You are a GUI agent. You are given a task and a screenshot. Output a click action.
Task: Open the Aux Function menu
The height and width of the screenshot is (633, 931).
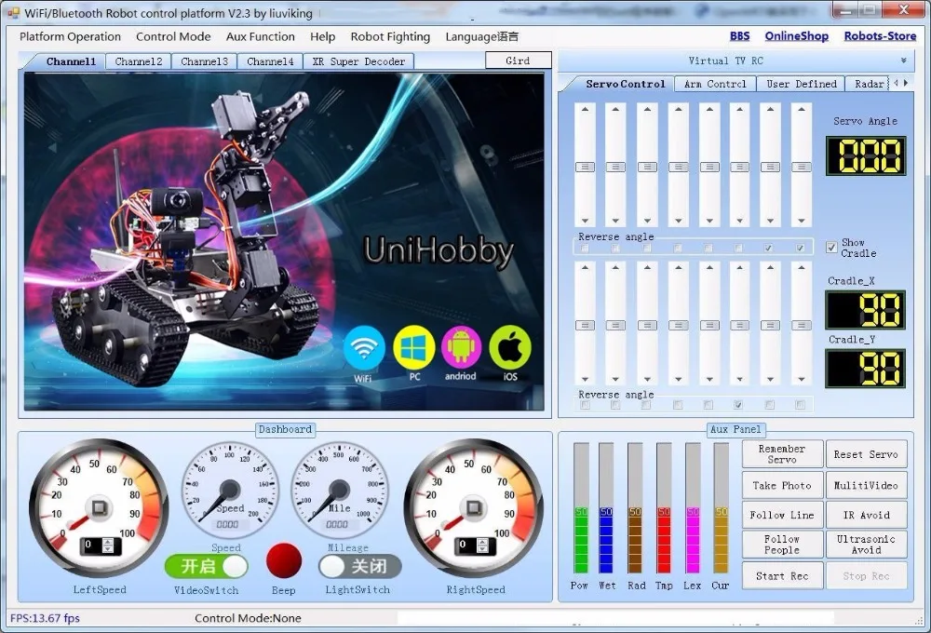(x=260, y=36)
